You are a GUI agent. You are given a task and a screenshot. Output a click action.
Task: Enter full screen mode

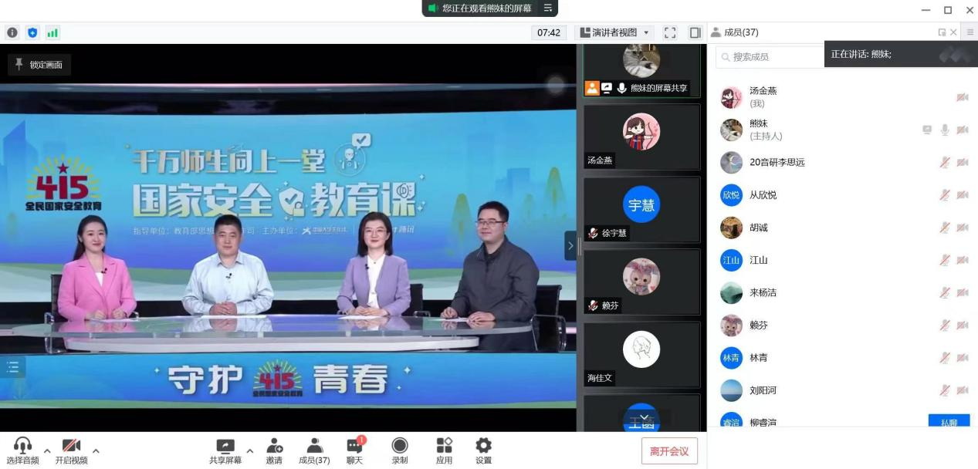click(670, 32)
